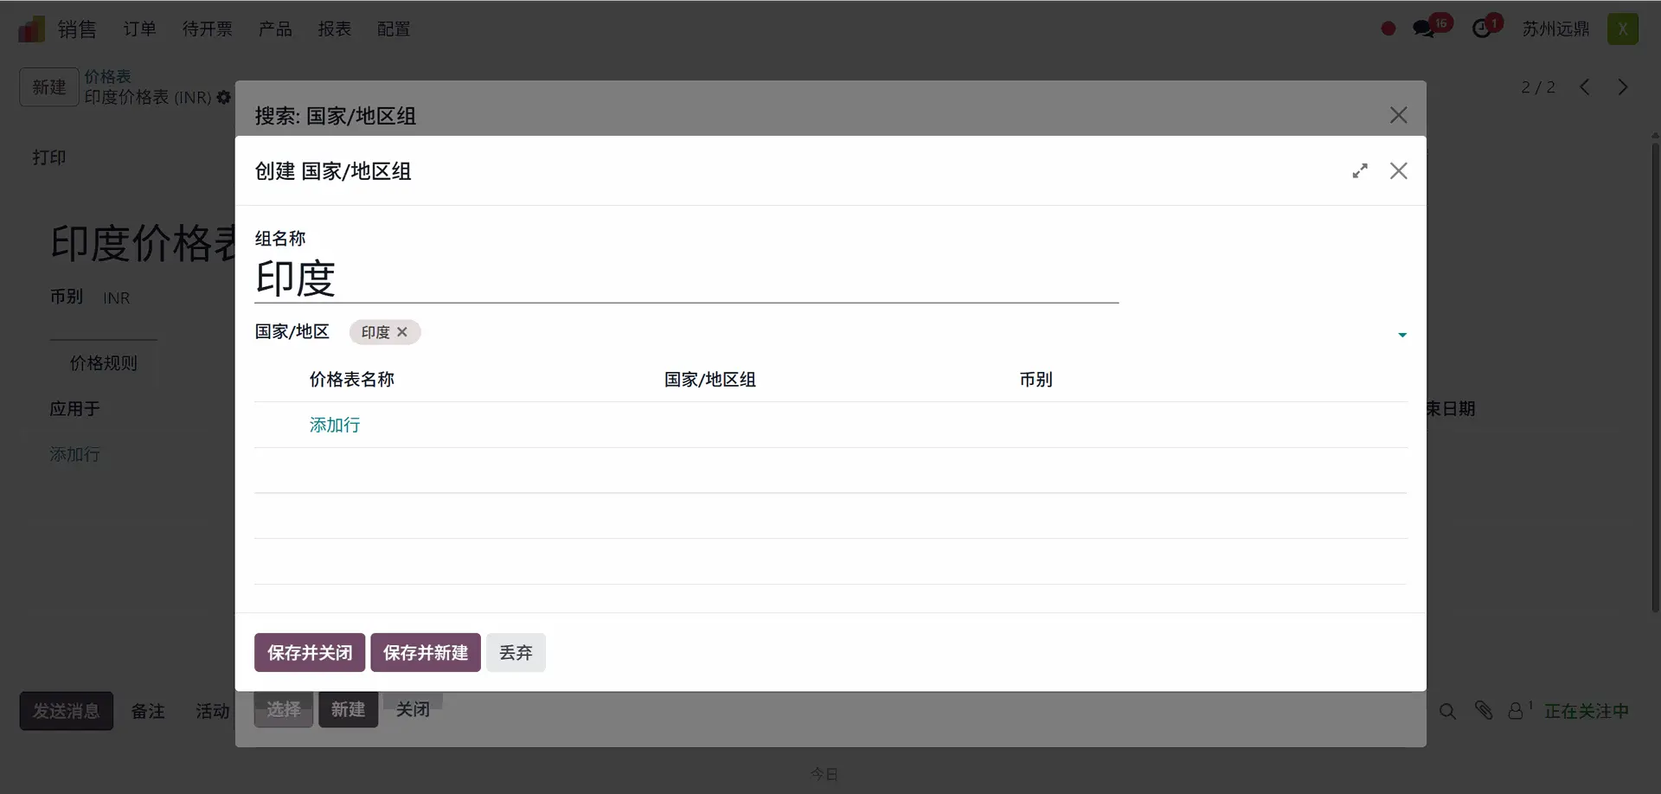Click the 组名称 input field
This screenshot has height=794, width=1661.
click(686, 279)
